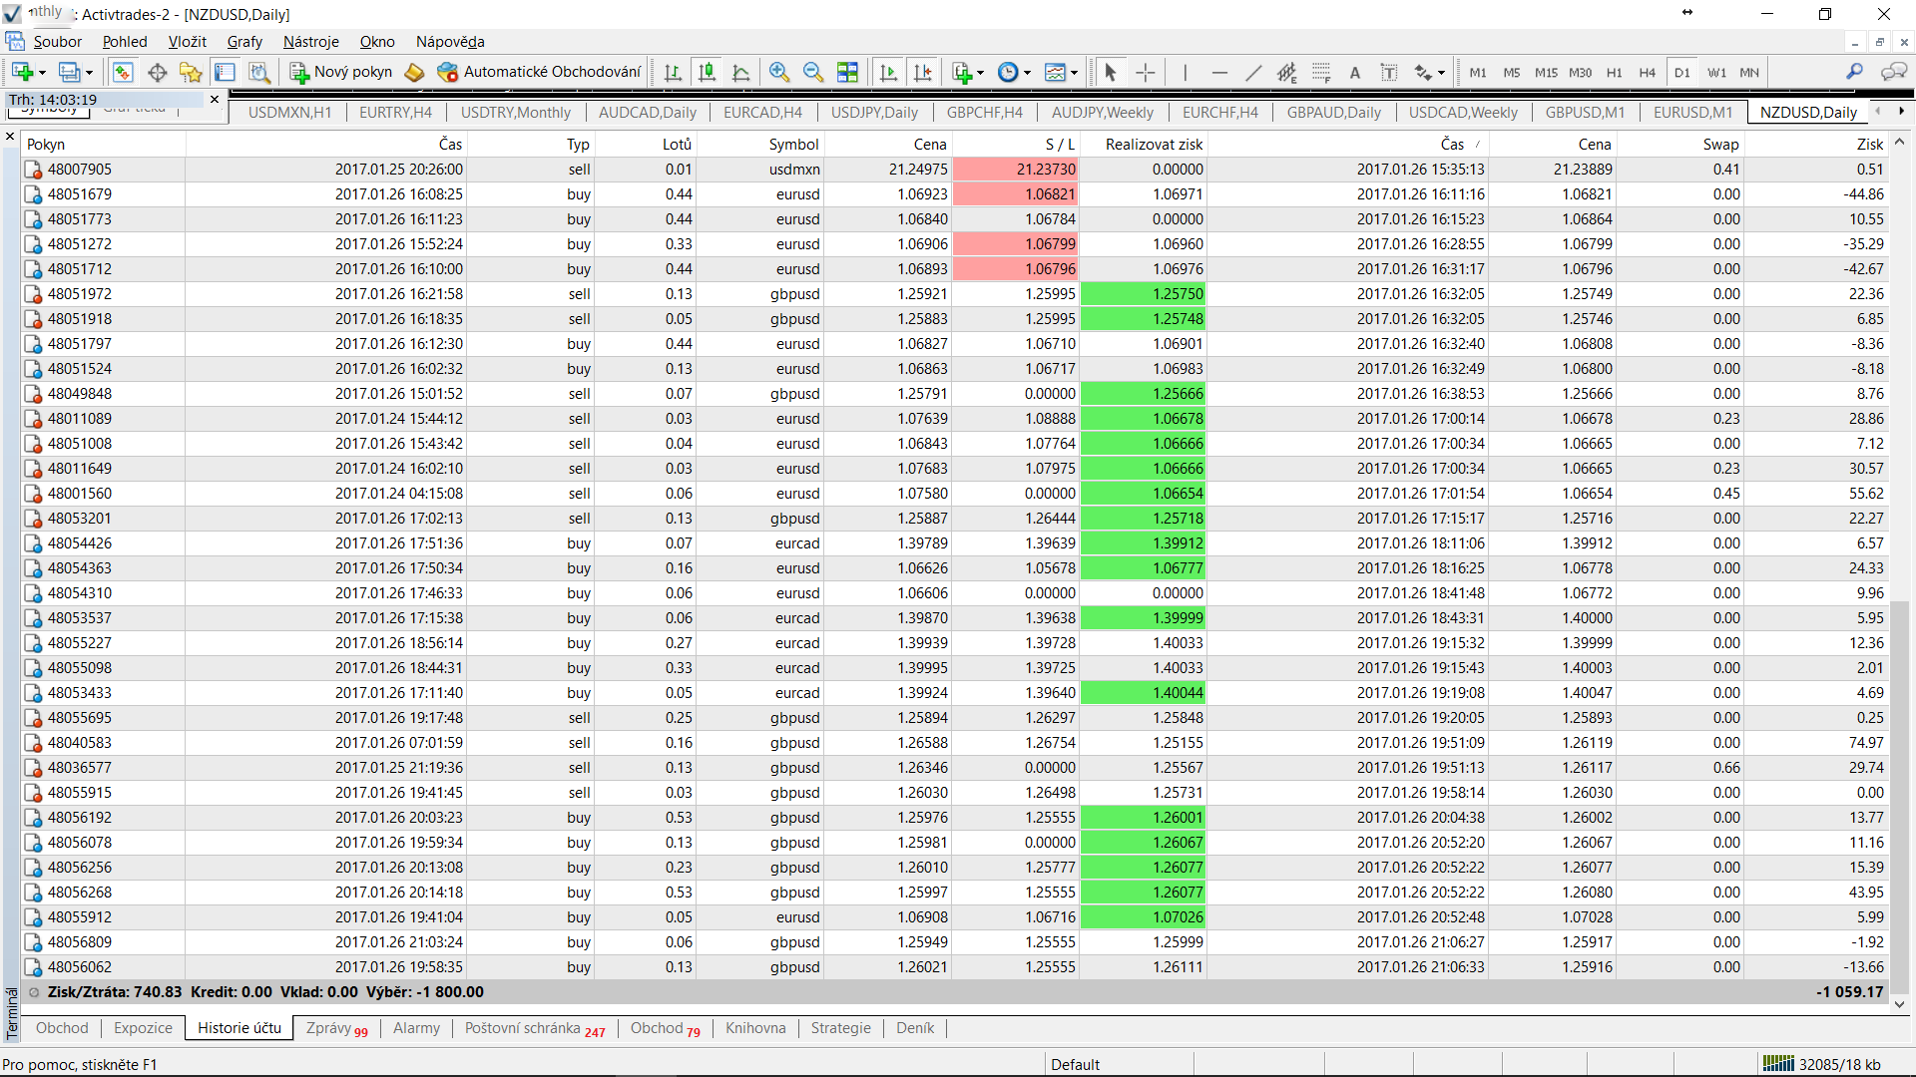Toggle chart shift icon
The height and width of the screenshot is (1077, 1916).
tap(922, 72)
